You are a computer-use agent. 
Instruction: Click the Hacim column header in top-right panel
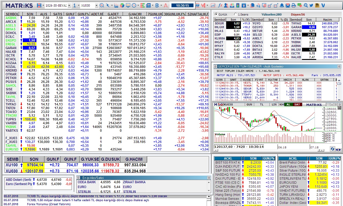327,20
